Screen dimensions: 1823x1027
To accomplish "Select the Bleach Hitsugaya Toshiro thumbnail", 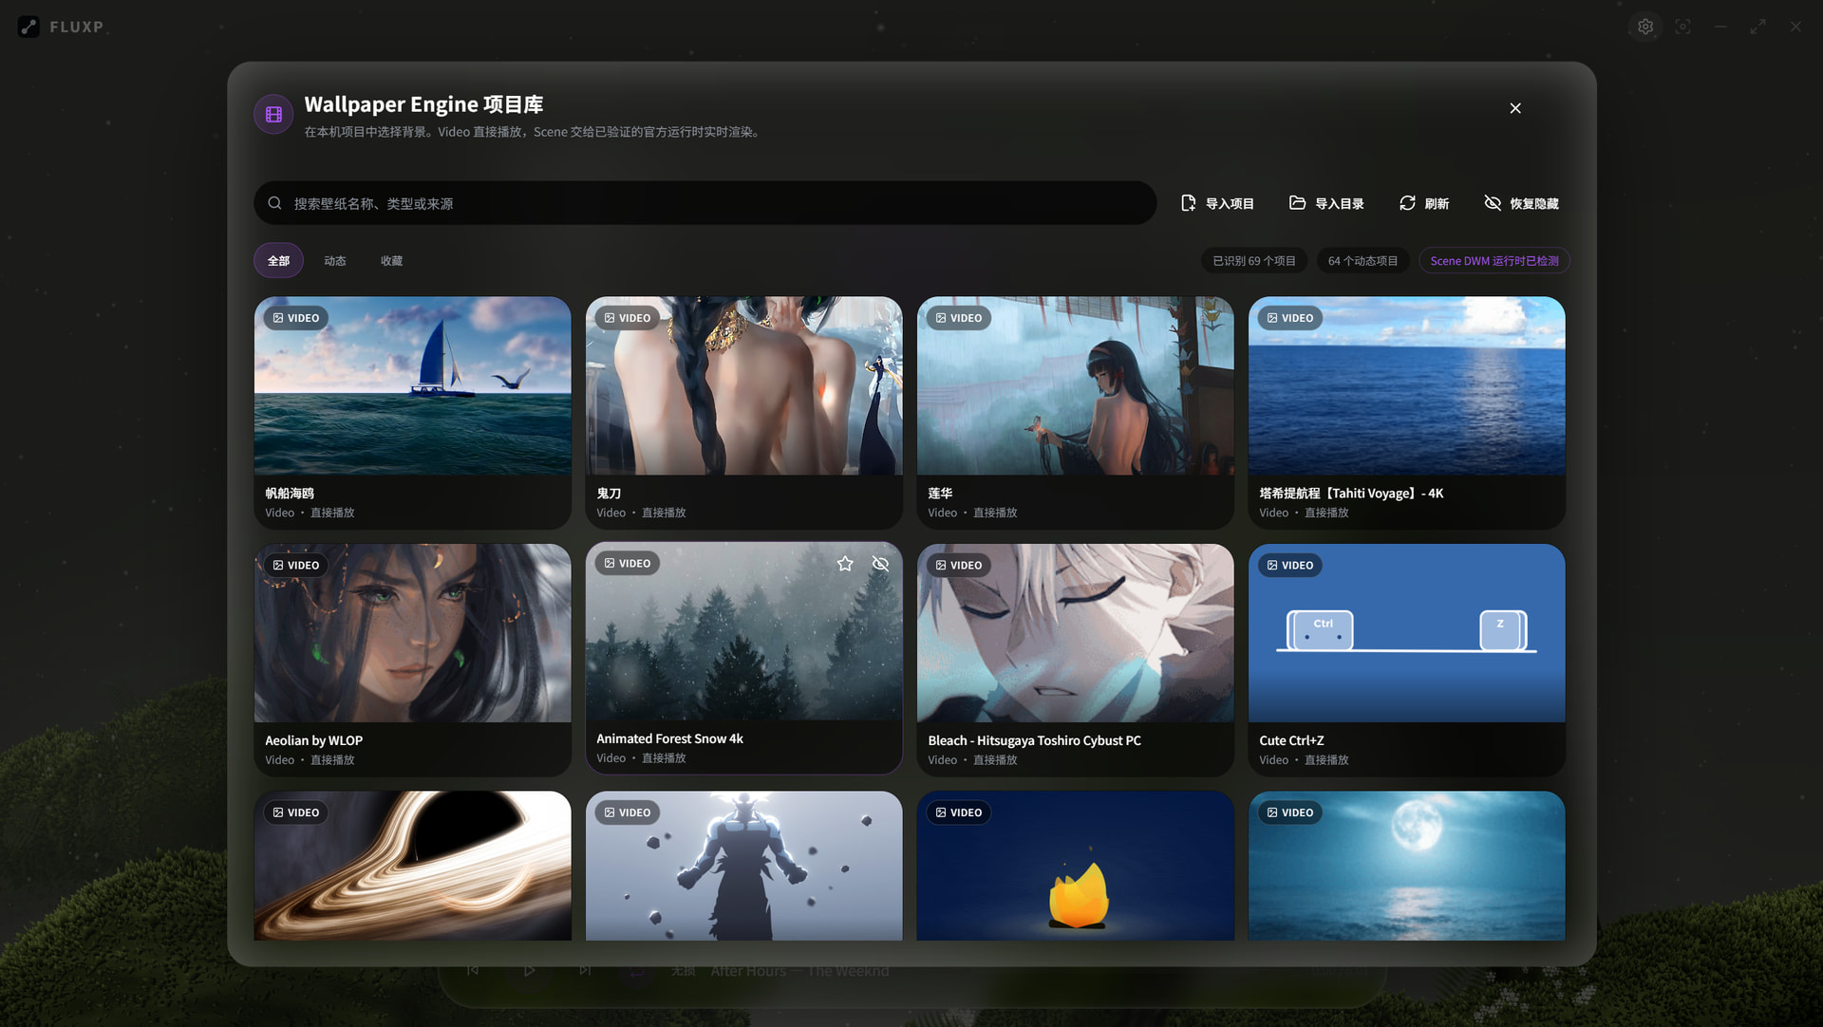I will coord(1076,633).
